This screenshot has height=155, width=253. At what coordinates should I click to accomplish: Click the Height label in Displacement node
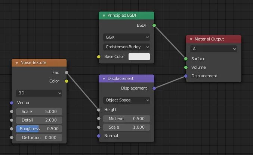(110, 110)
